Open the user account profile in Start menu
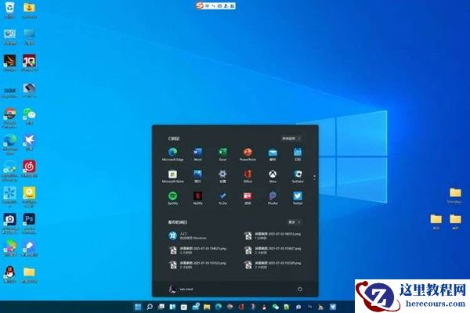Viewport: 470px width, 313px height. pos(181,290)
